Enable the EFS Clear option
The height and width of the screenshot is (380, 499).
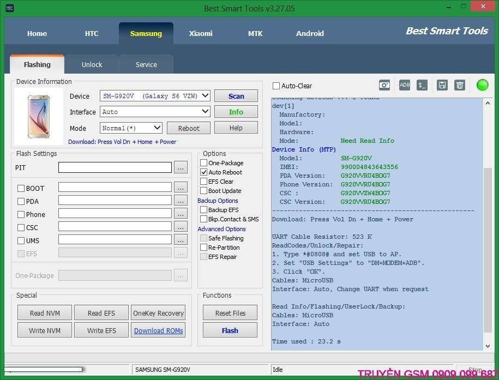pos(203,182)
